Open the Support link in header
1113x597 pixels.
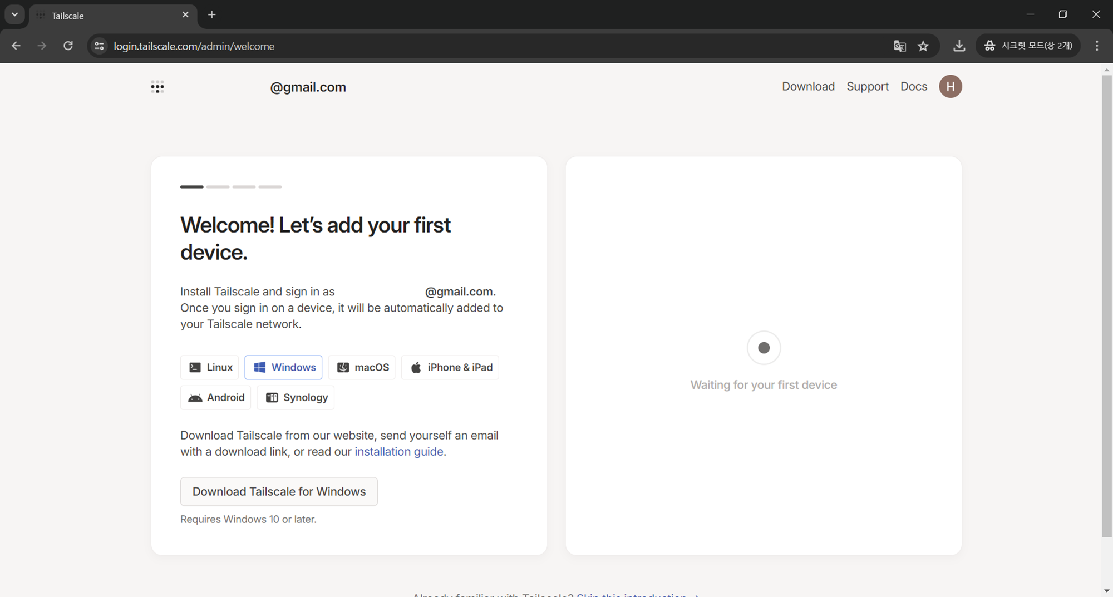point(868,86)
